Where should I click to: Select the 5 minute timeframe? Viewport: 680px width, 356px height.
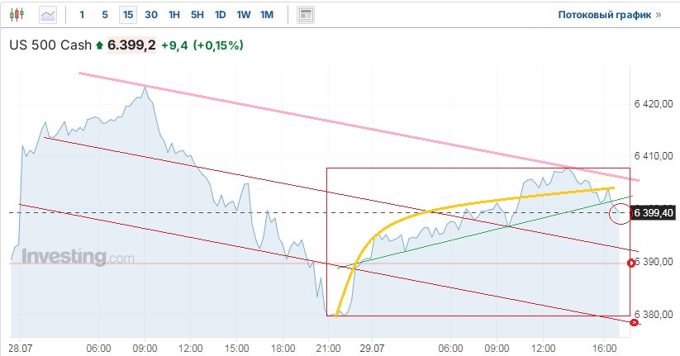pos(104,15)
